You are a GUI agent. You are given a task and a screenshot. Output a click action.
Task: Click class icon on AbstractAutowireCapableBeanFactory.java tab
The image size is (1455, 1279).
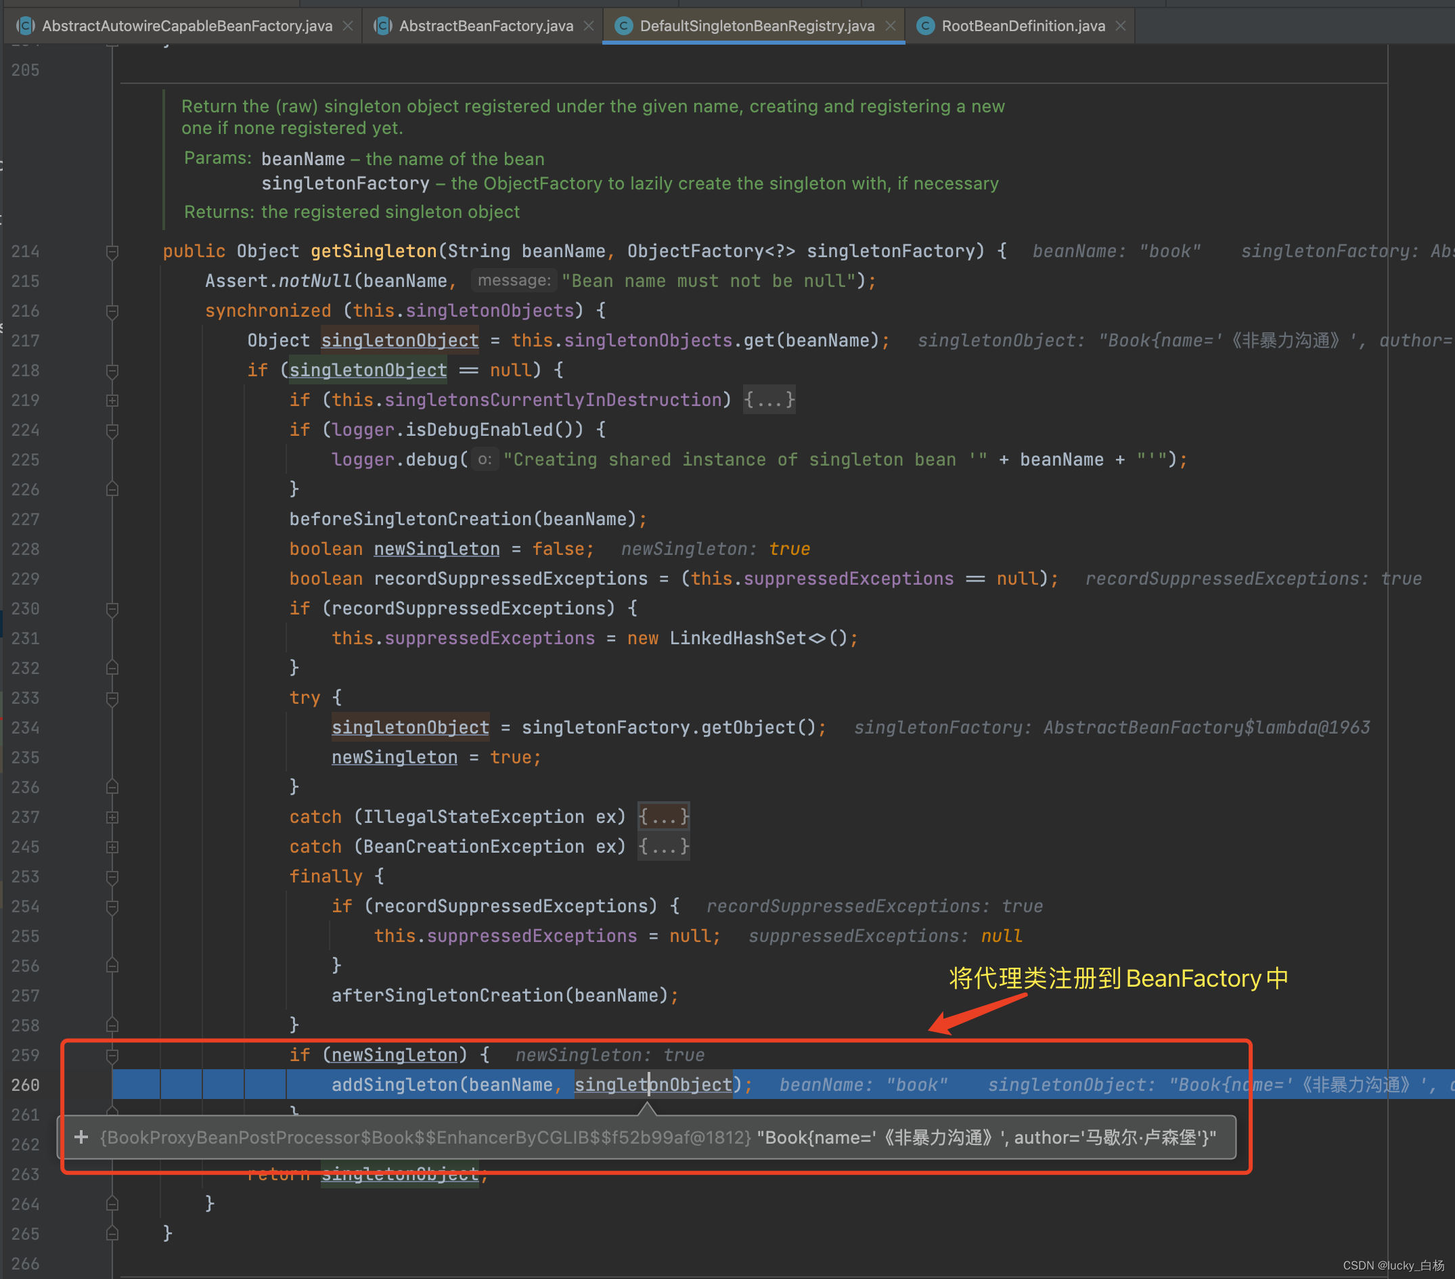[x=26, y=26]
